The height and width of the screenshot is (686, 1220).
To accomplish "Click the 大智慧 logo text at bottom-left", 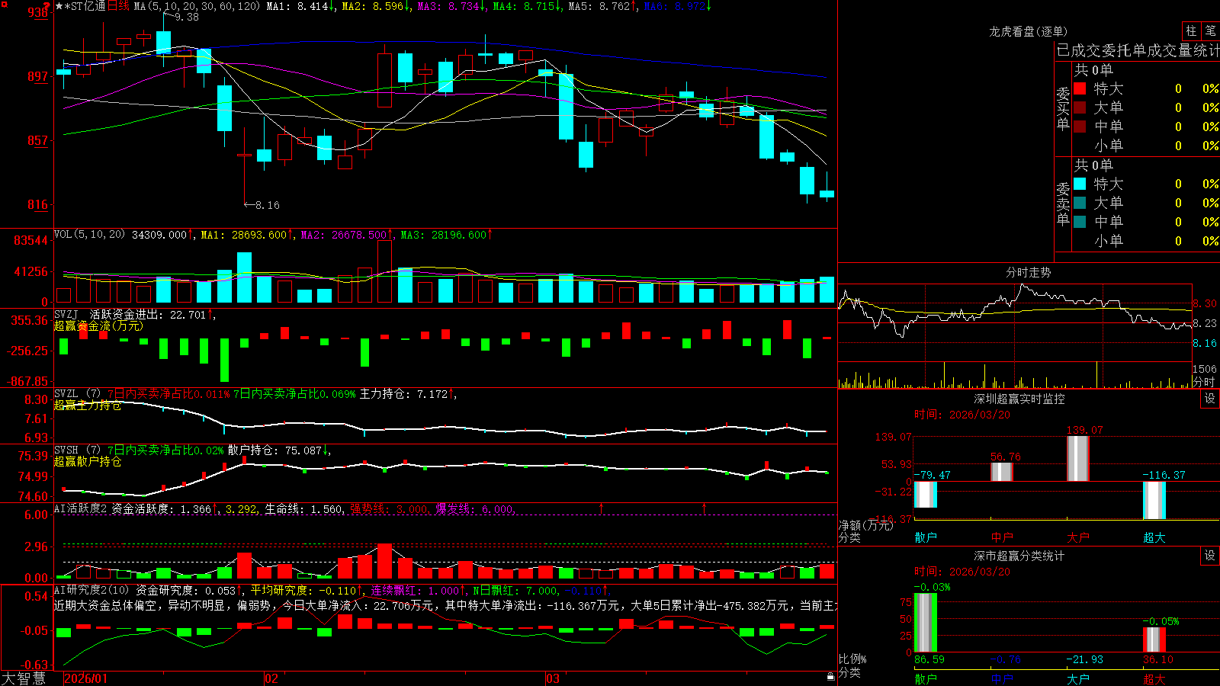I will click(x=24, y=678).
